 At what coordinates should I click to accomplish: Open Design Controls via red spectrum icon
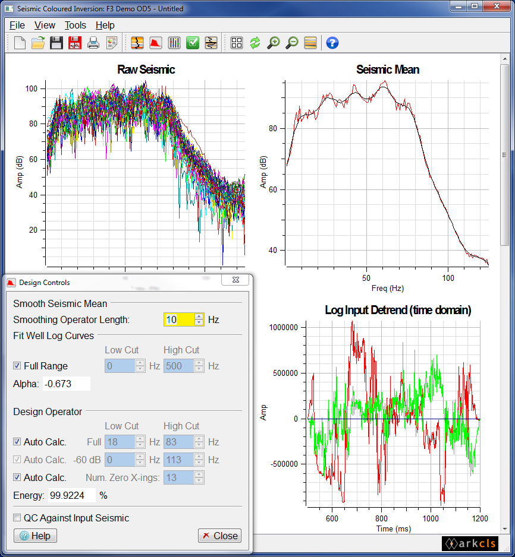156,43
